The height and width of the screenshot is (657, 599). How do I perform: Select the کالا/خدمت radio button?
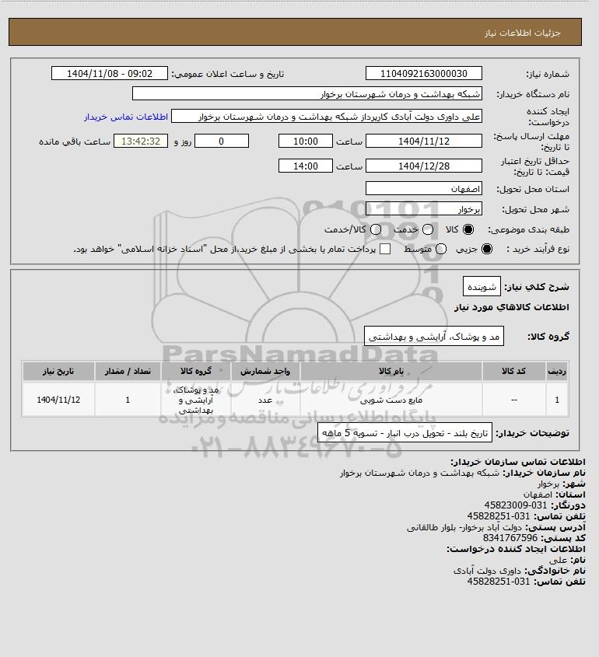coord(376,229)
